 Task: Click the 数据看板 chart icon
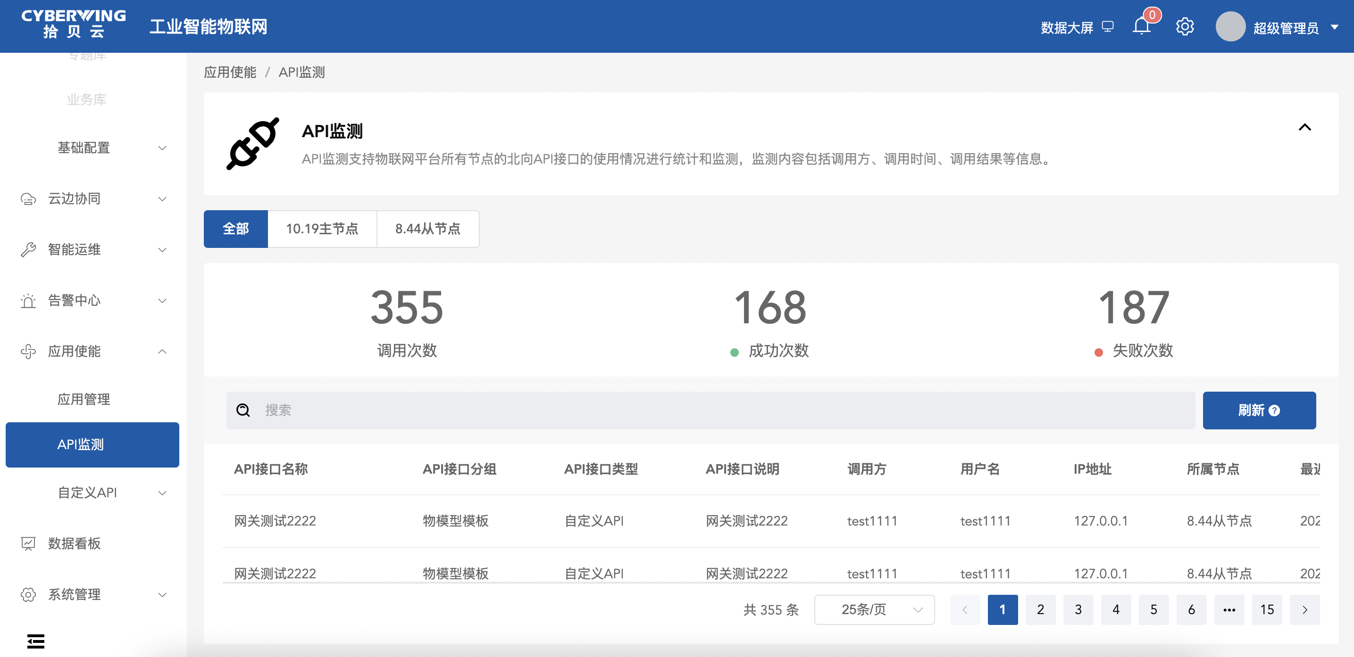(28, 543)
